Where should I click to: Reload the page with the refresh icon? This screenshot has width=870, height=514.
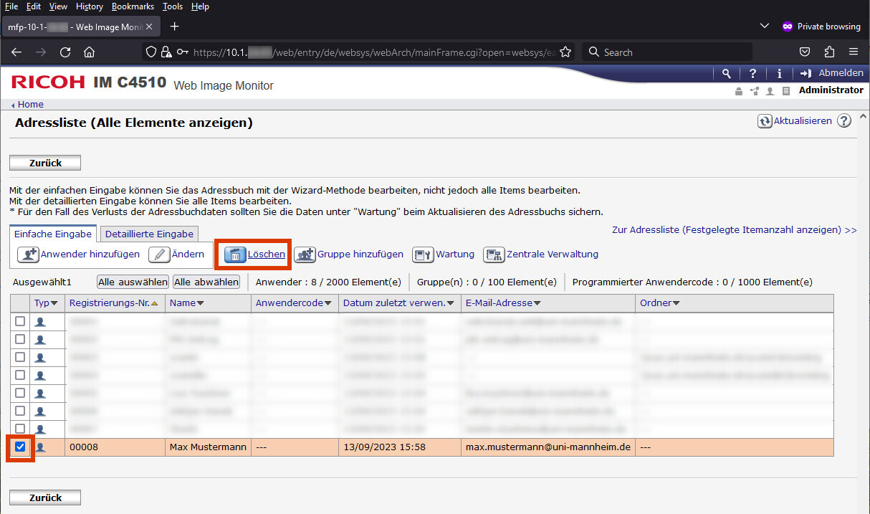pyautogui.click(x=65, y=52)
